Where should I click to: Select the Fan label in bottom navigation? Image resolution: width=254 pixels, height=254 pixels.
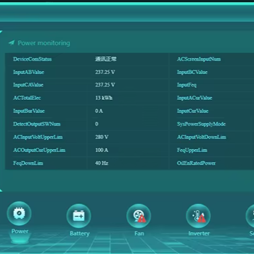[139, 233]
